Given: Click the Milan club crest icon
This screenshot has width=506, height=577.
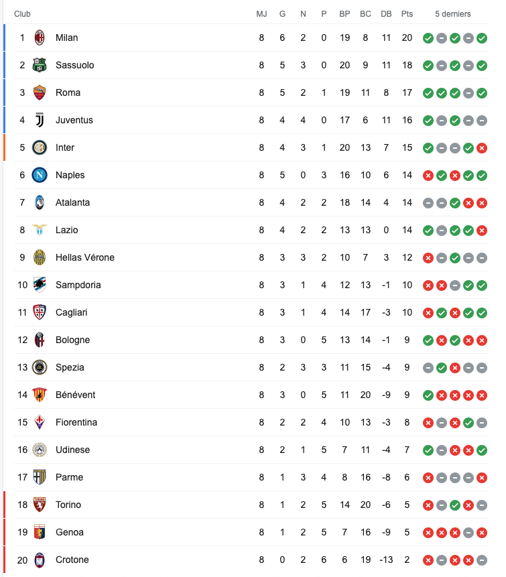Looking at the screenshot, I should coord(40,38).
